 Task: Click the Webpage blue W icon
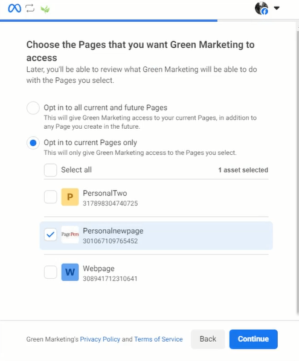click(x=70, y=272)
